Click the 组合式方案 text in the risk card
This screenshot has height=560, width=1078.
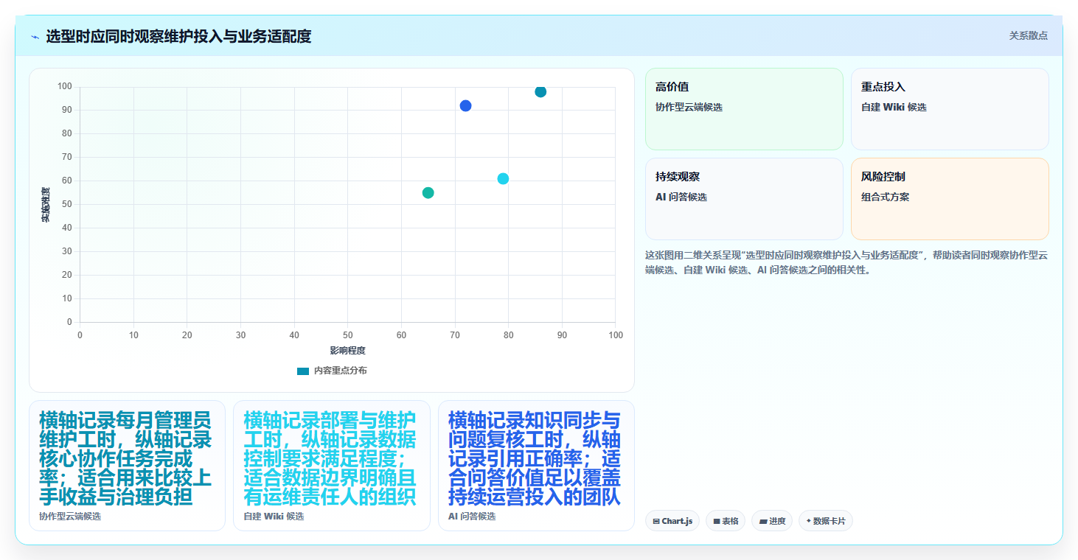point(885,197)
